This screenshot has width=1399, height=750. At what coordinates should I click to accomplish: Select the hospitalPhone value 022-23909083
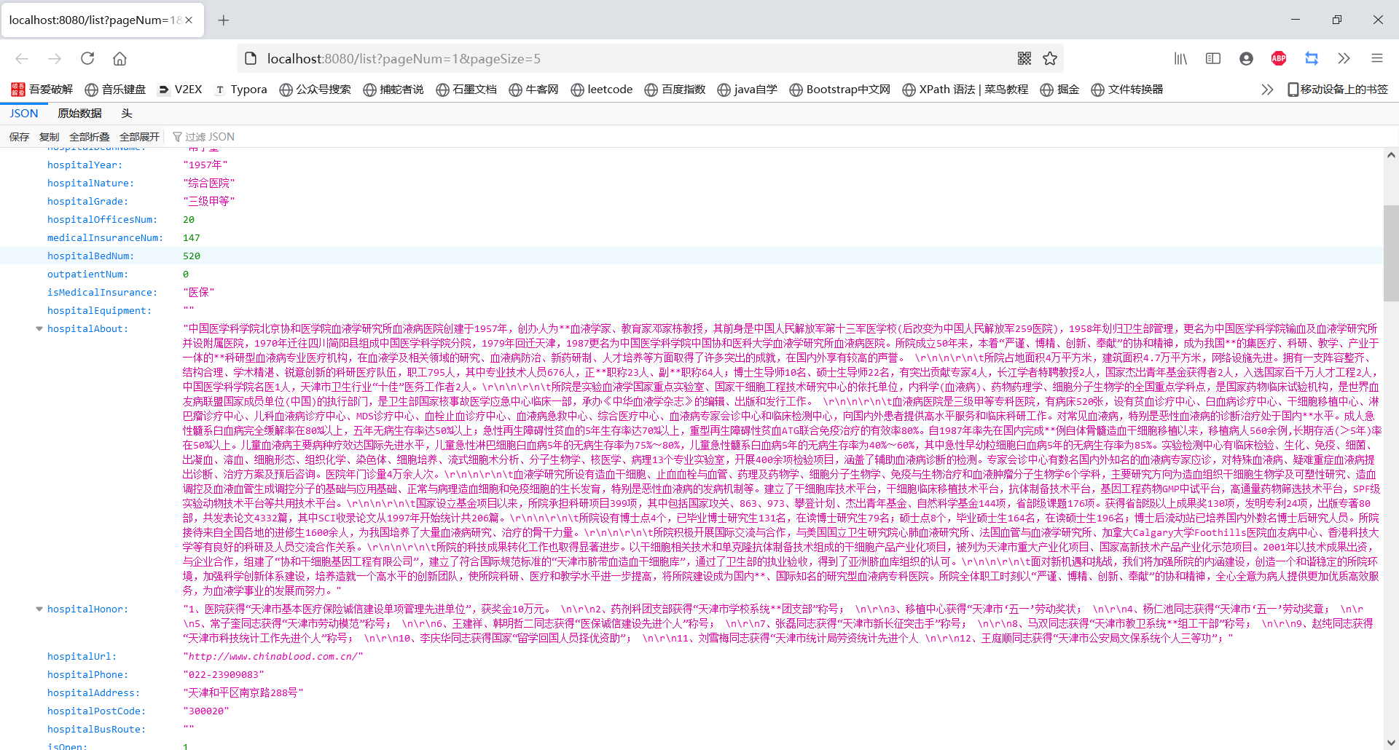224,674
